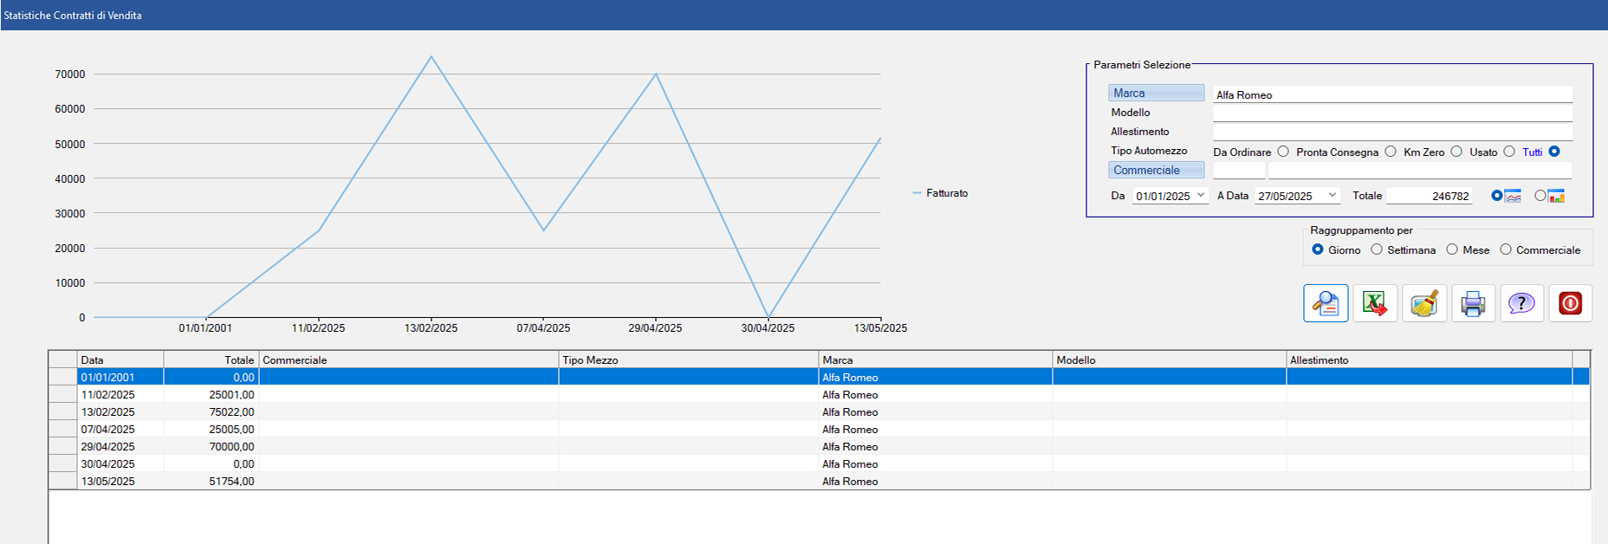This screenshot has width=1608, height=544.
Task: Click the total cell 25001,00
Action: click(x=211, y=394)
